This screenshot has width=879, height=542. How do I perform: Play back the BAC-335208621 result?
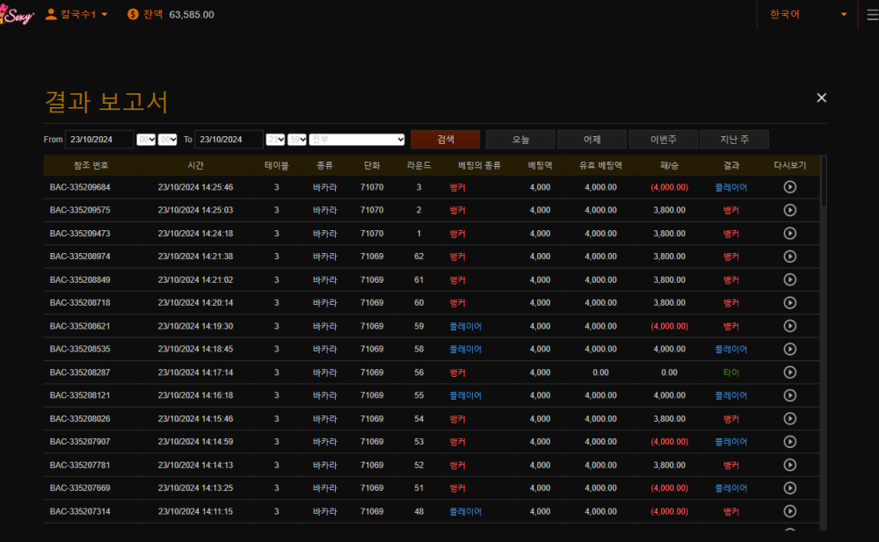point(789,326)
